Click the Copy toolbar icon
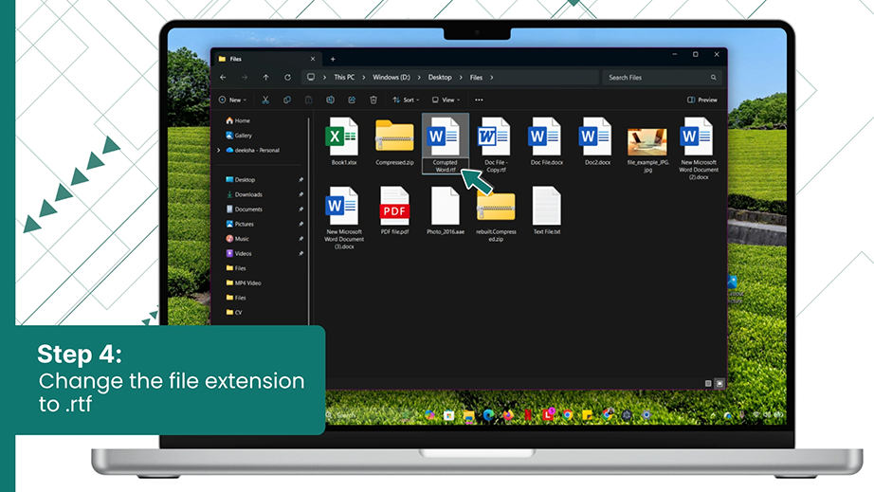 coord(287,100)
